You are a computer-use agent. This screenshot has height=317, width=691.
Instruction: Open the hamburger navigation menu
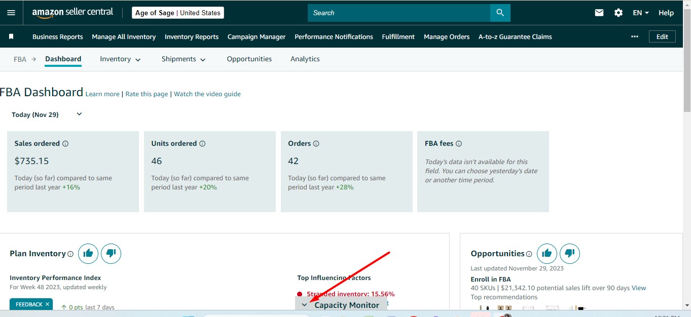[x=11, y=13]
